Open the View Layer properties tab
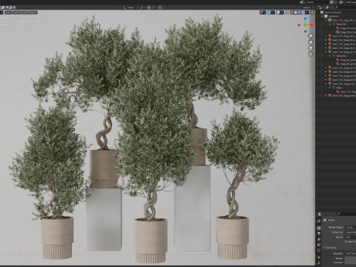Image resolution: width=356 pixels, height=267 pixels. pyautogui.click(x=319, y=239)
